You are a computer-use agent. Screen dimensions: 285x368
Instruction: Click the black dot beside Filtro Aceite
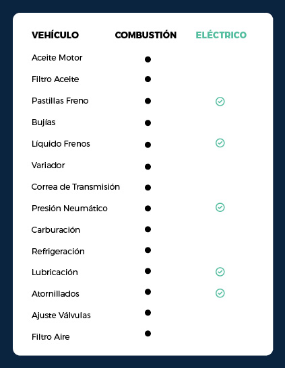coord(148,79)
